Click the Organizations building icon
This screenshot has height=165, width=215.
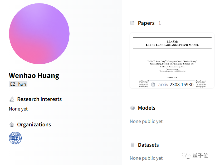(x=12, y=125)
